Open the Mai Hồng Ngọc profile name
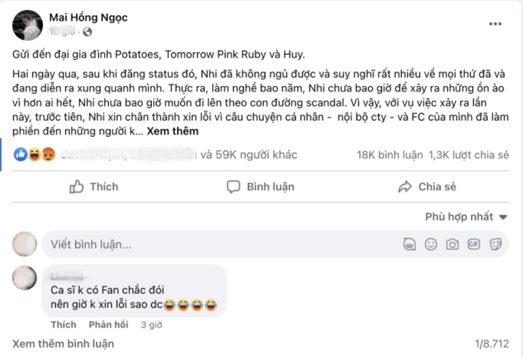This screenshot has width=523, height=357. (x=89, y=17)
